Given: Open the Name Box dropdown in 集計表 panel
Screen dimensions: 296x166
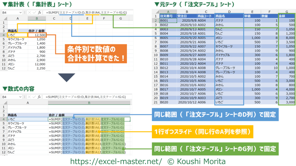Looking at the screenshot, I should [x=20, y=13].
